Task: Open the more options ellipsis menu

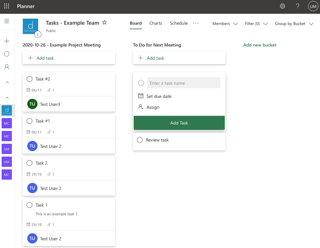Action: [196, 23]
